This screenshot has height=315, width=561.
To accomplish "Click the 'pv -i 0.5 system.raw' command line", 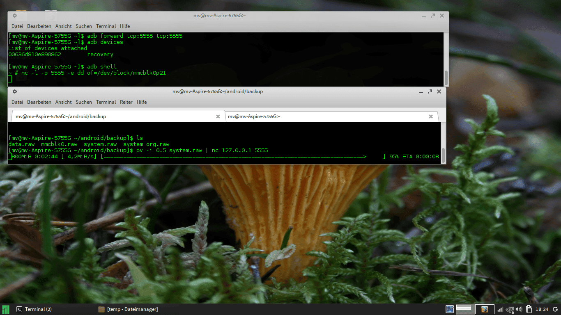I will [202, 151].
